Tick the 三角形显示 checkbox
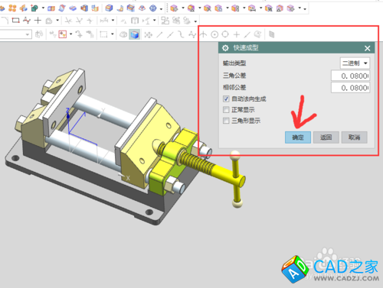383x288 pixels. click(x=226, y=121)
